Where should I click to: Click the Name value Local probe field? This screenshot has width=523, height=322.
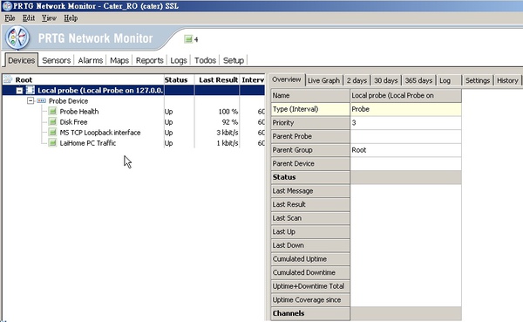point(405,95)
